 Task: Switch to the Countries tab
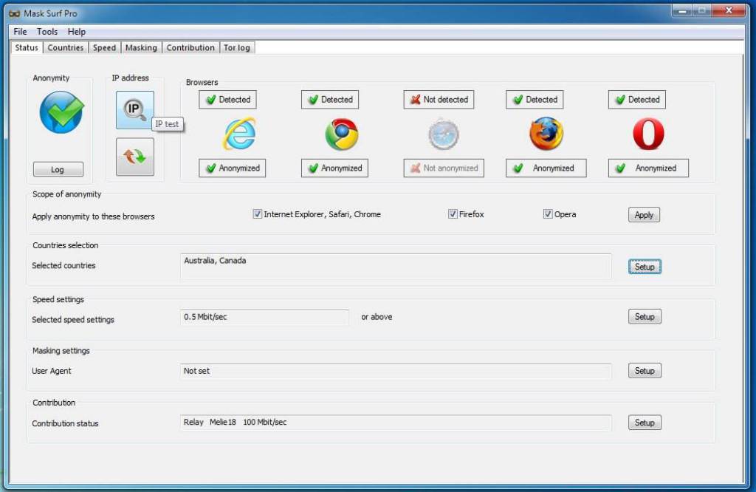[66, 48]
